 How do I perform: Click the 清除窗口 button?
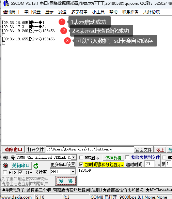coord(13,149)
